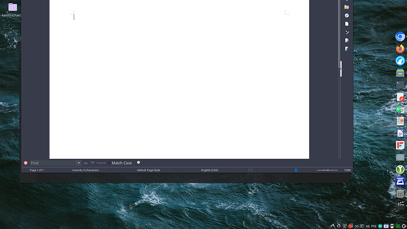Click the document modified indicator in status bar
Image resolution: width=407 pixels, height=229 pixels.
click(x=296, y=170)
